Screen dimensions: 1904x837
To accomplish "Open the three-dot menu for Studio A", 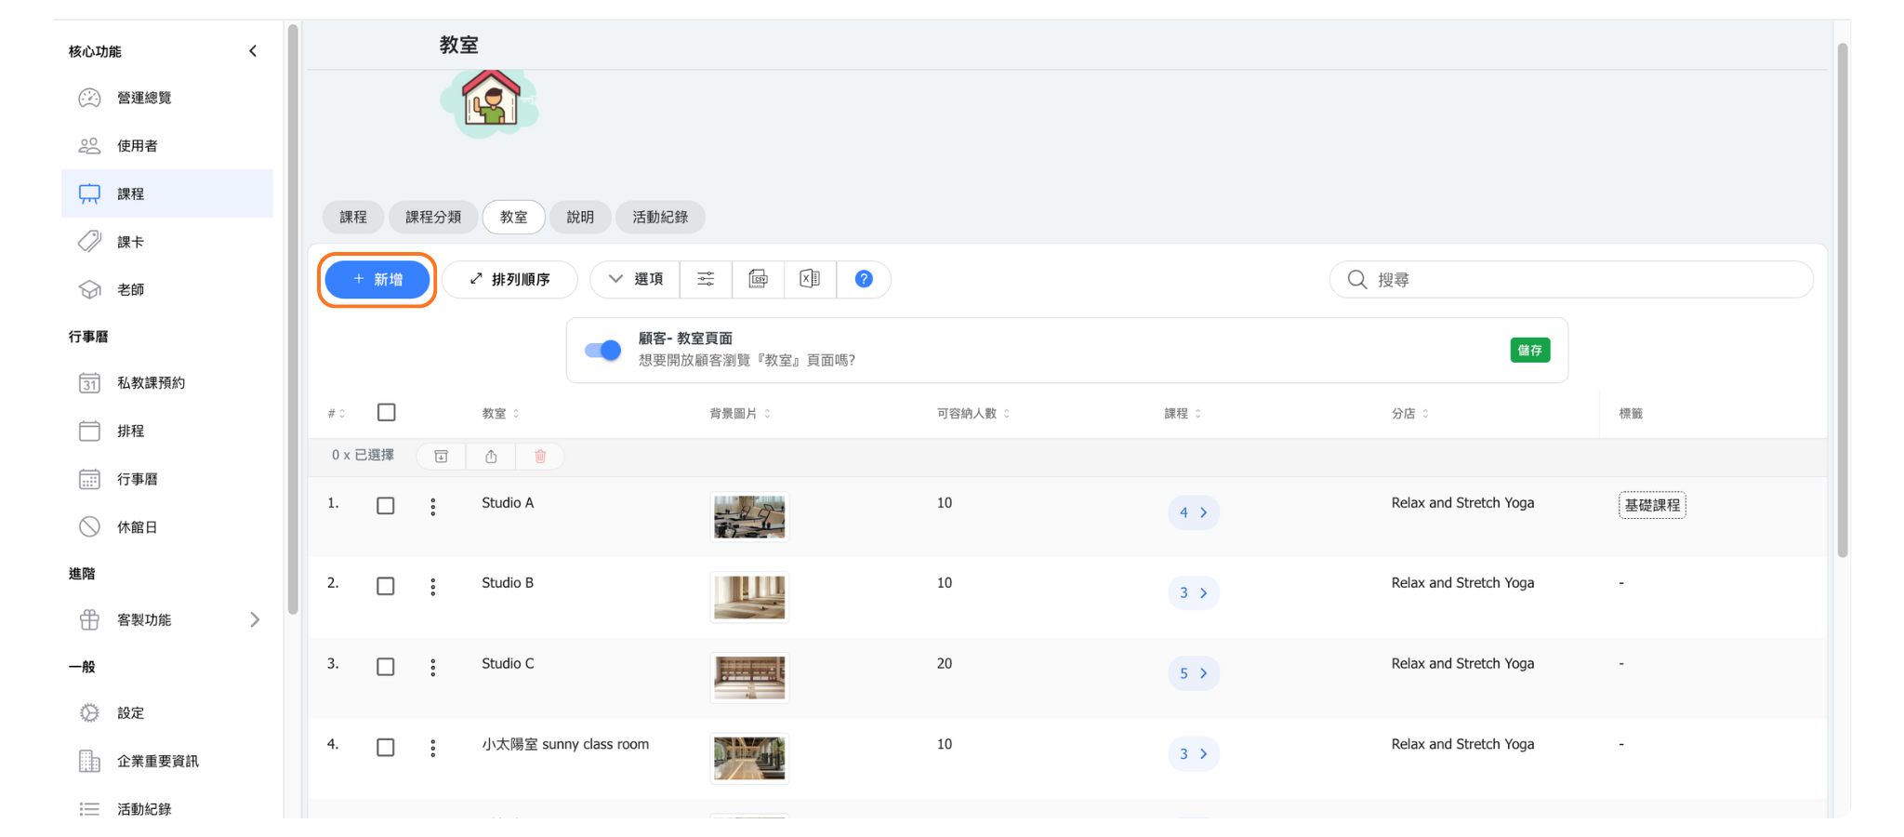I will (433, 507).
